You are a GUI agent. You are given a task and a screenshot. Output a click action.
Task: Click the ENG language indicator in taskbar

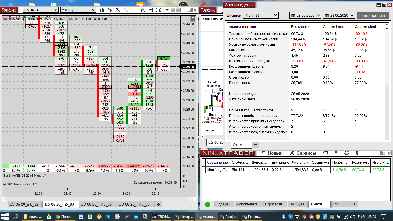pos(361,216)
